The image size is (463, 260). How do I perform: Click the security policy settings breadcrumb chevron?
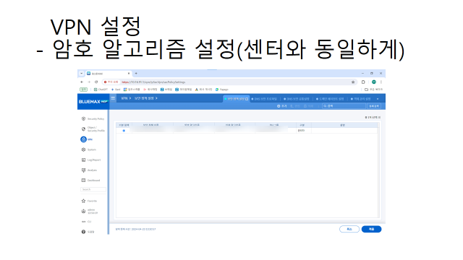(156, 98)
